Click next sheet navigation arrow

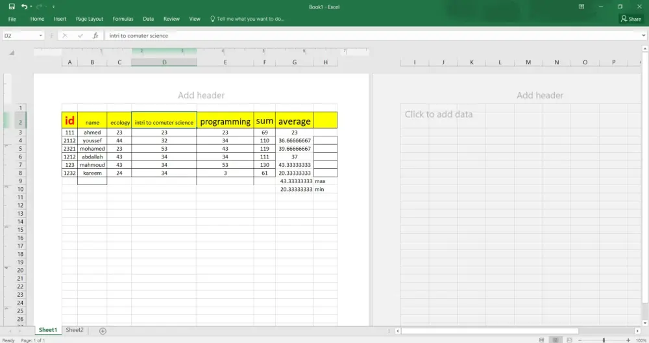(19, 331)
